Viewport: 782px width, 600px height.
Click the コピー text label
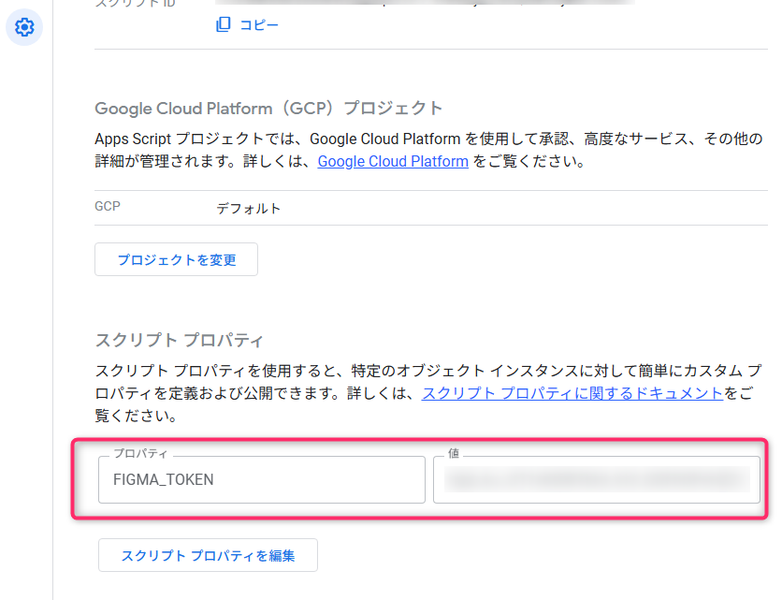(258, 25)
